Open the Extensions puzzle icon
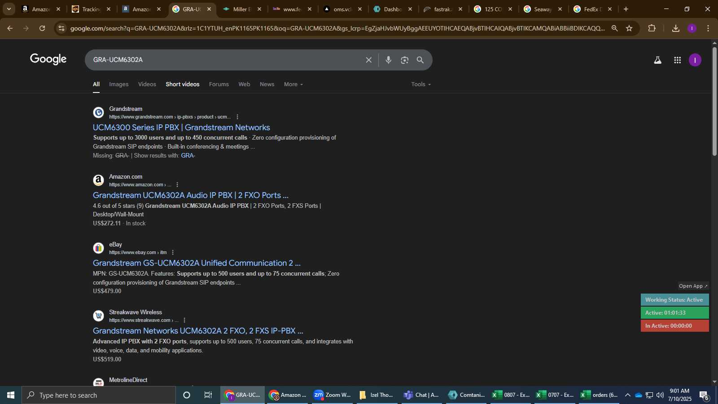Viewport: 718px width, 404px height. point(652,28)
